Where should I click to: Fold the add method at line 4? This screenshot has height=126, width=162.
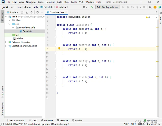56,29
